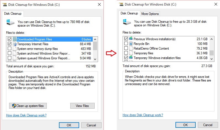
Task: Click the right file list scrollbar thumb
Action: click(x=211, y=53)
